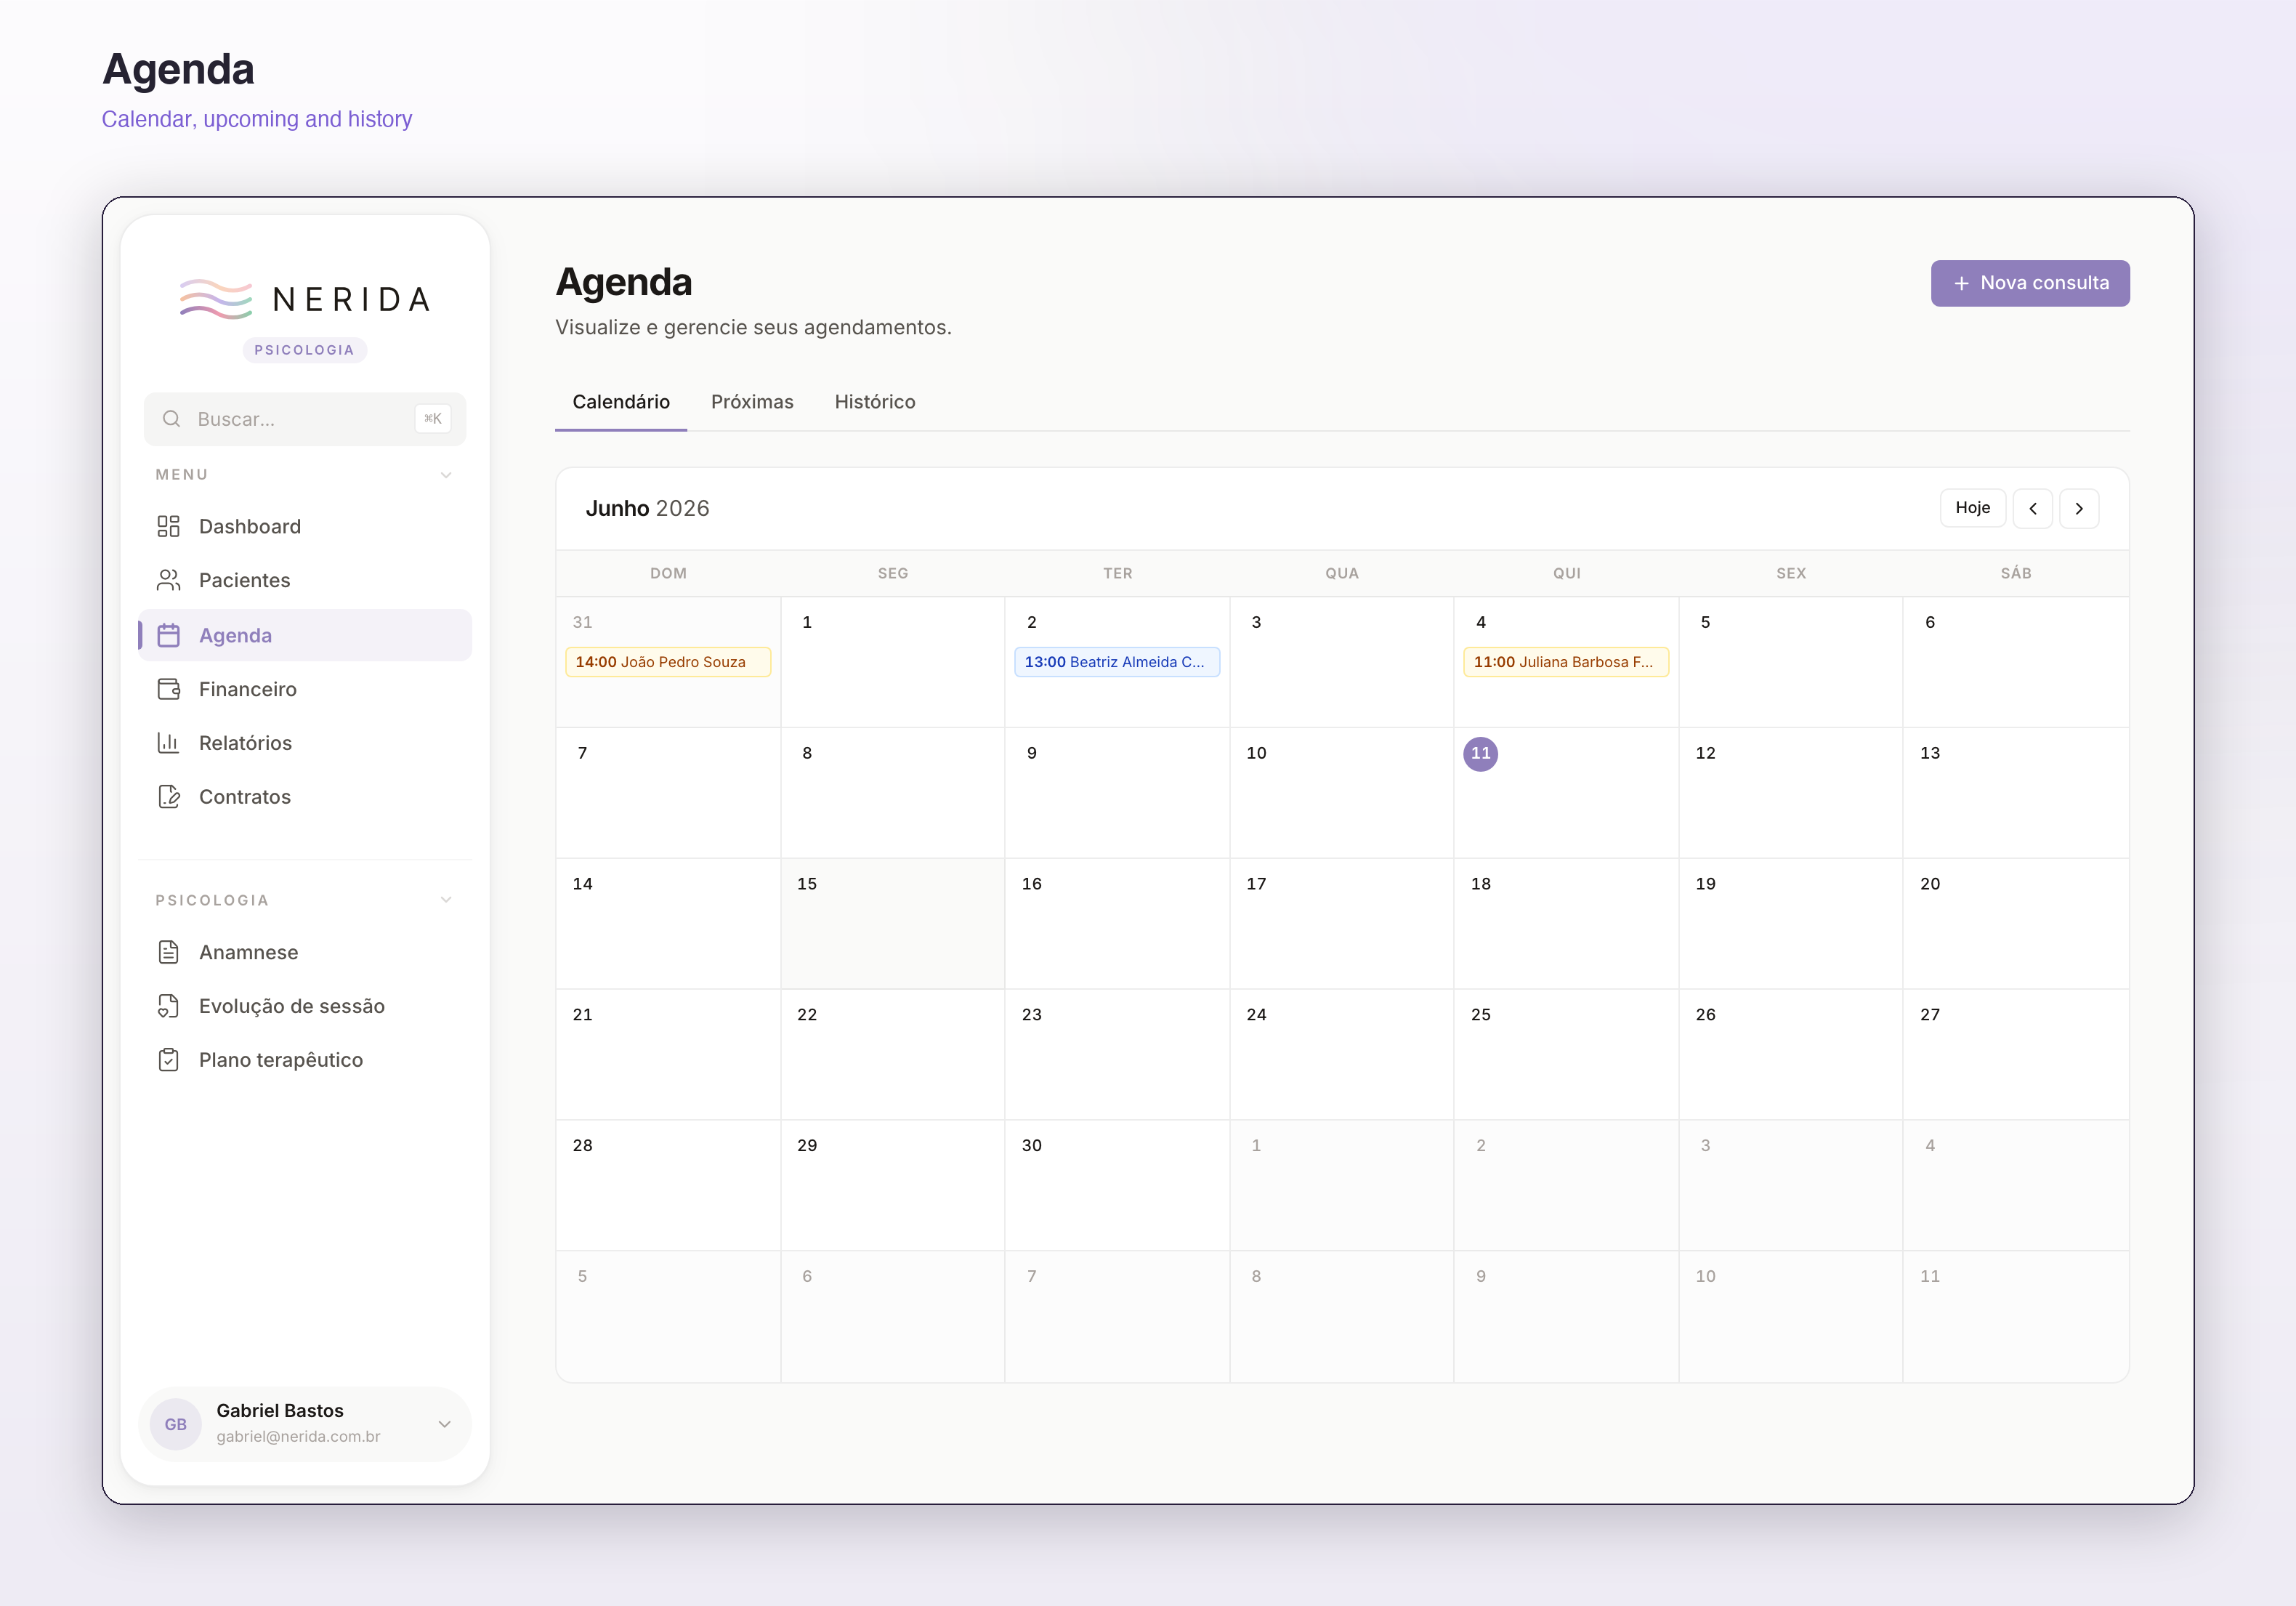Open the 13:00 Beatriz Almeida appointment
2296x1606 pixels.
[1117, 662]
